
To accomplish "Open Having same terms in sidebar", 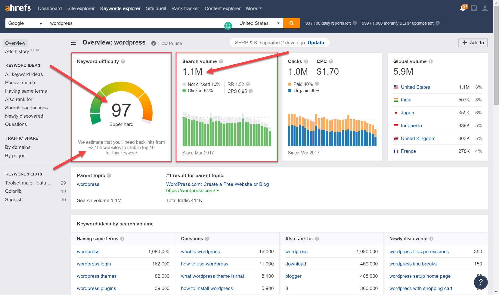I will (x=26, y=91).
